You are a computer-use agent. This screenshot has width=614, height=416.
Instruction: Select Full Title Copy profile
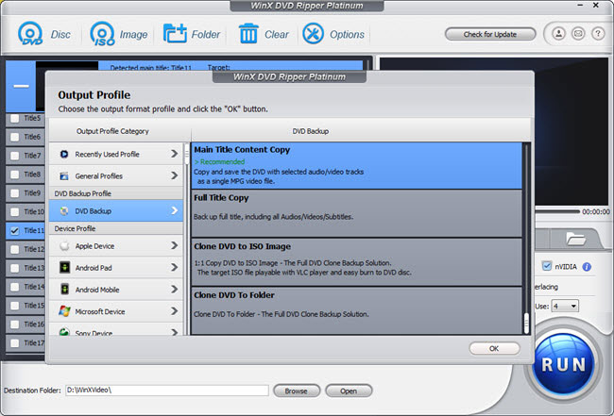click(356, 214)
